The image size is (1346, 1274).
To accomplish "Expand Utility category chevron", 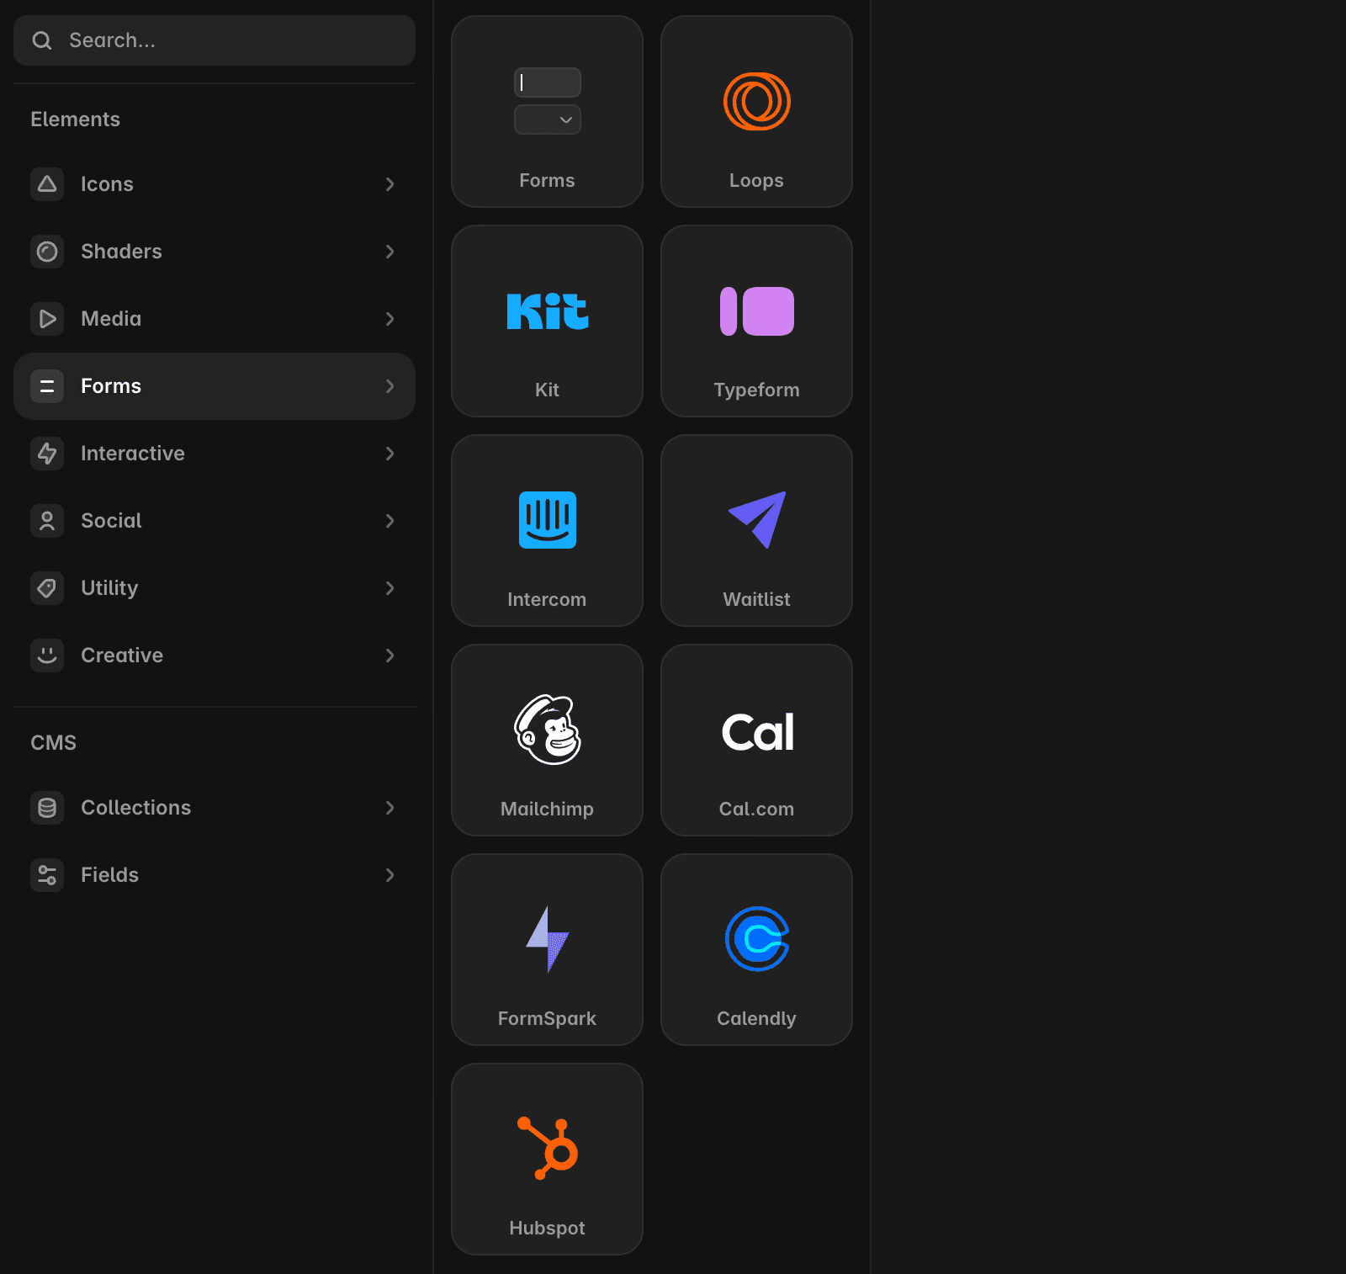I will click(389, 588).
